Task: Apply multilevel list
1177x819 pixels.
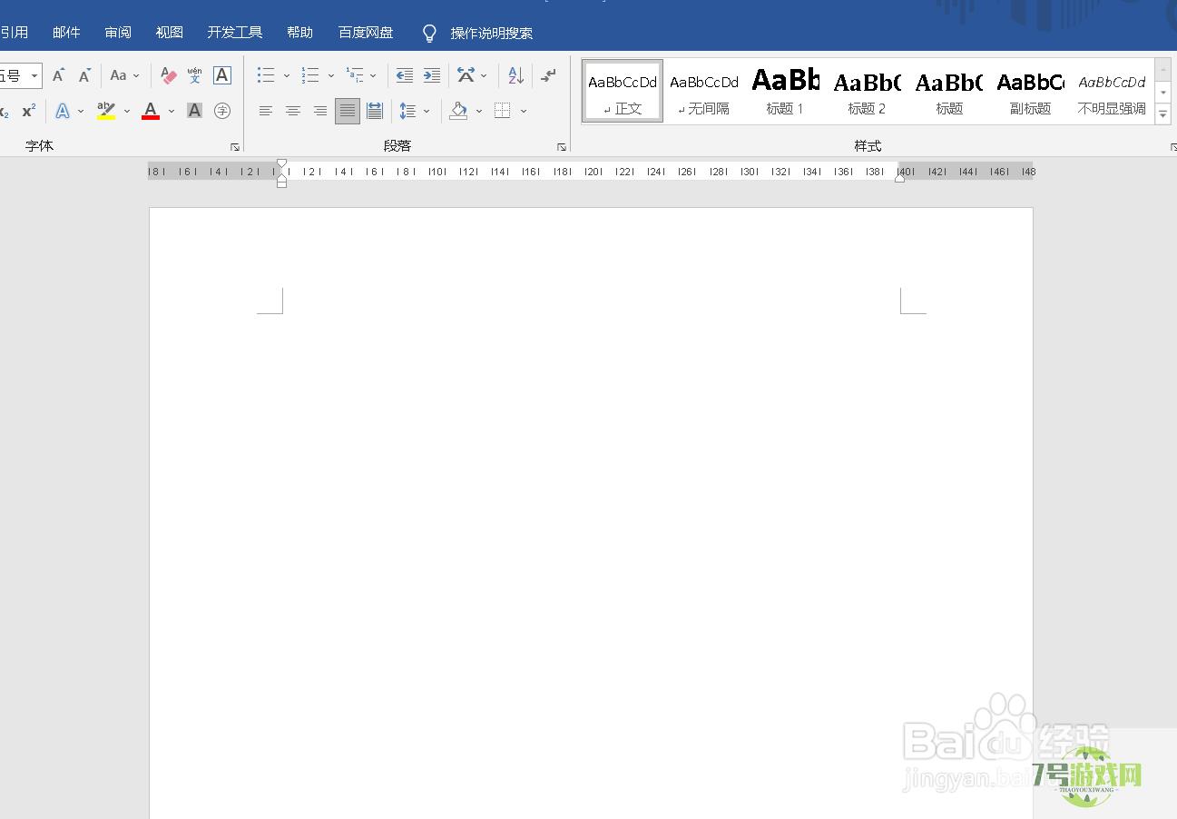Action: [355, 75]
